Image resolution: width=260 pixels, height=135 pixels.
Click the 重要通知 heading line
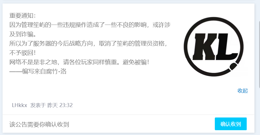[22, 16]
